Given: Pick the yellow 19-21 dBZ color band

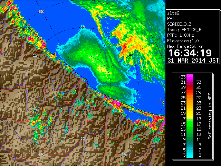Looking at the screenshot, I should point(190,113).
